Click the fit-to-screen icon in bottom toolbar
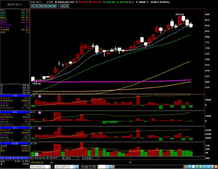218x169 pixels. (208, 167)
